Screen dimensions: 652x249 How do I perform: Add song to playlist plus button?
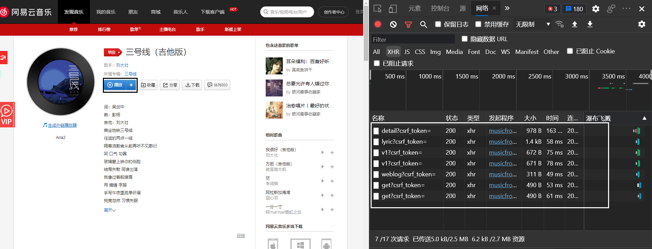(131, 85)
